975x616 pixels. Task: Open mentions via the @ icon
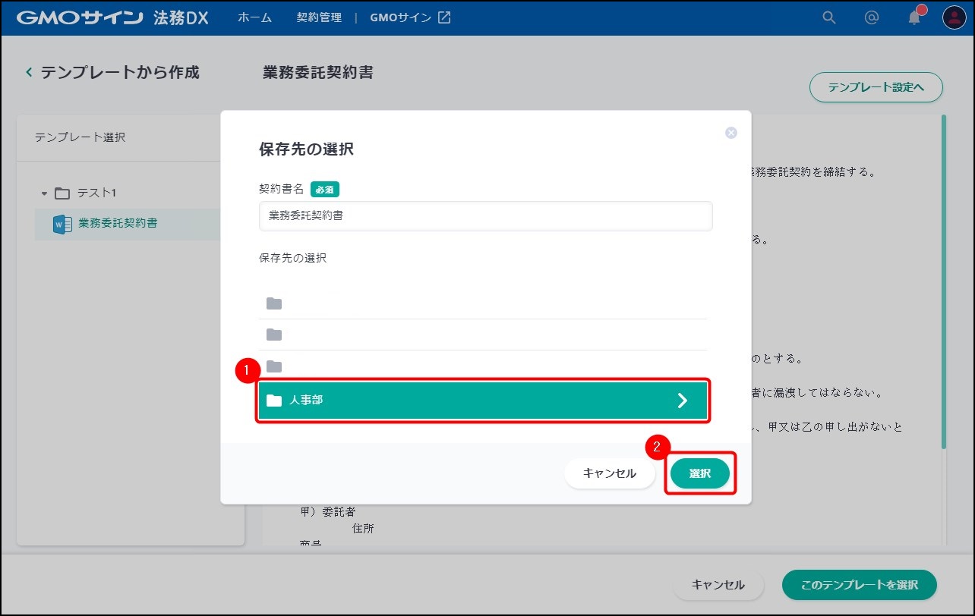tap(872, 17)
